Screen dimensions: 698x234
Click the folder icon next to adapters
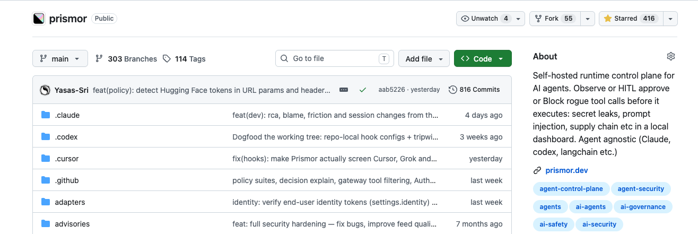[46, 202]
